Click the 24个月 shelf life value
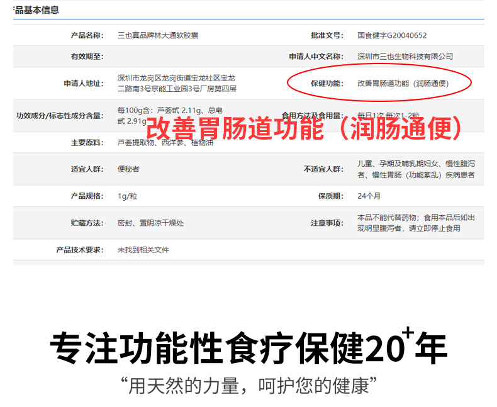Screen dimensions: 497x407 (369, 196)
